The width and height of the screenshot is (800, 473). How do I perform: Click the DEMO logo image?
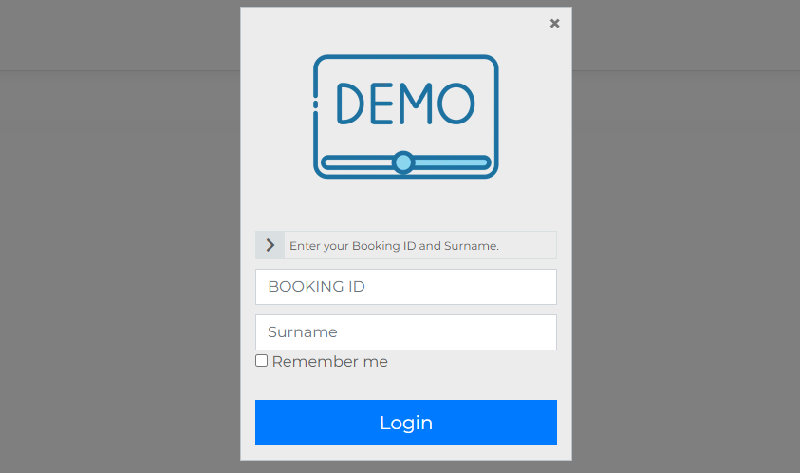coord(405,116)
